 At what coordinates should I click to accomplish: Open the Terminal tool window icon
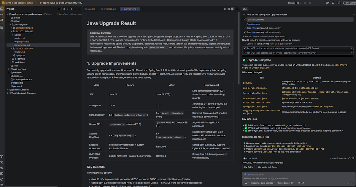(x=2, y=173)
